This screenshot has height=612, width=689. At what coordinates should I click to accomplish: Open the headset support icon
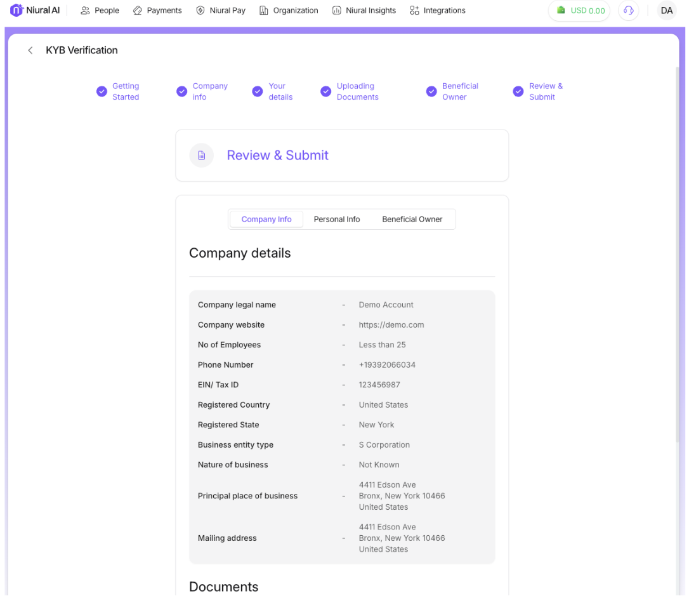click(x=628, y=11)
